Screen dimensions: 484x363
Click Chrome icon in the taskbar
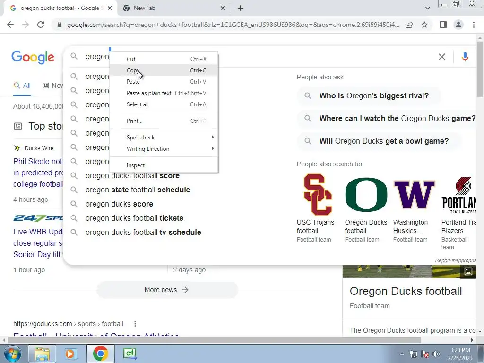click(x=100, y=354)
